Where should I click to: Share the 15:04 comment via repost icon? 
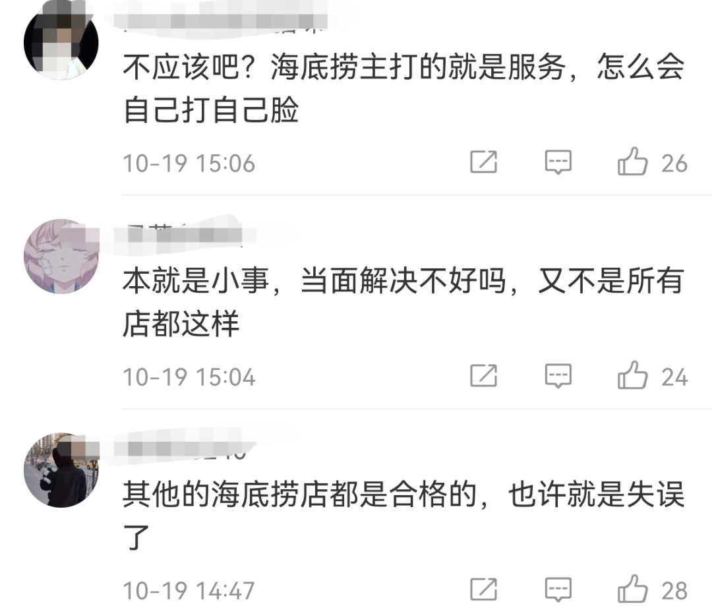[x=484, y=375]
